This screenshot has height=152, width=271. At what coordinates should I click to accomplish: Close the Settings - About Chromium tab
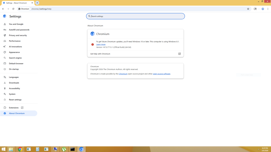tap(32, 3)
